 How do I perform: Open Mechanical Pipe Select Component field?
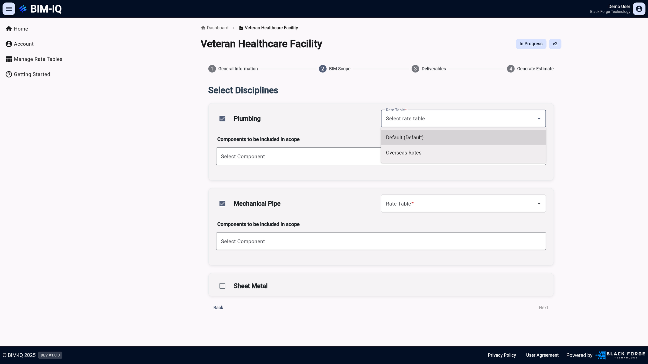tap(381, 241)
